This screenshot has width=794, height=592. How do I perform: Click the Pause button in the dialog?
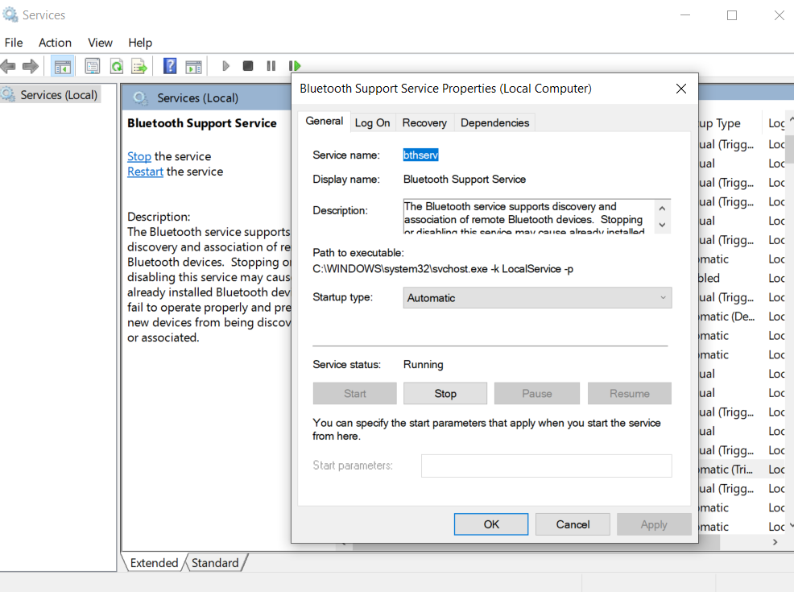537,394
